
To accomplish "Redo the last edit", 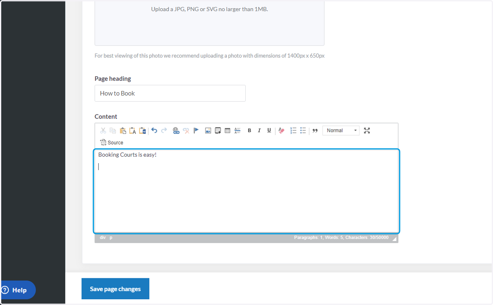I will 164,130.
